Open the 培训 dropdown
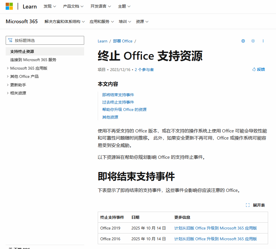This screenshot has height=249, width=276. click(125, 22)
